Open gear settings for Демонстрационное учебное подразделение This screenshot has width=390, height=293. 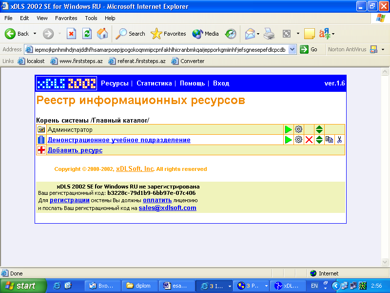pos(298,140)
